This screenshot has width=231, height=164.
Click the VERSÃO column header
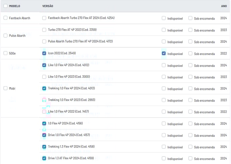click(48, 6)
